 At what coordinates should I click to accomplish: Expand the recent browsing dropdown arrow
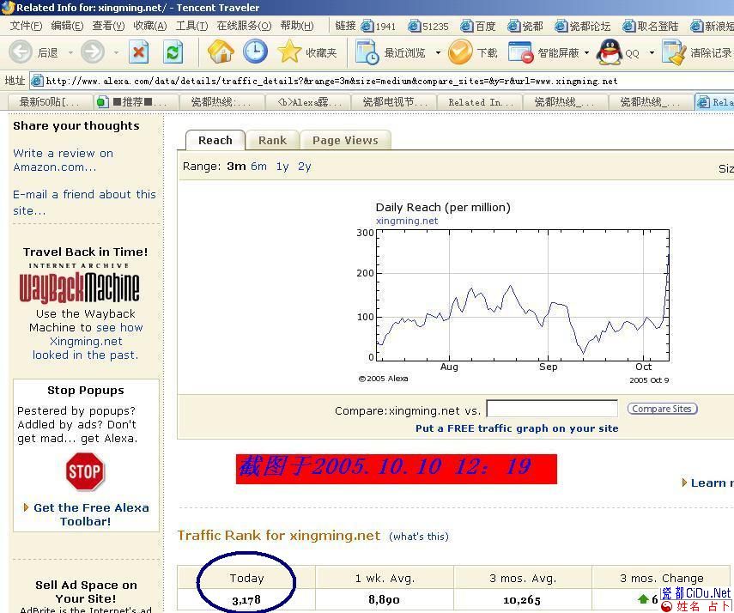[438, 53]
